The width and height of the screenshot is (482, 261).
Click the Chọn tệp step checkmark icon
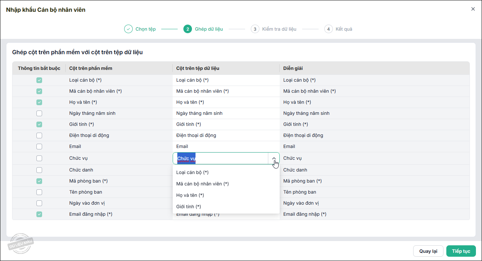[x=128, y=29]
